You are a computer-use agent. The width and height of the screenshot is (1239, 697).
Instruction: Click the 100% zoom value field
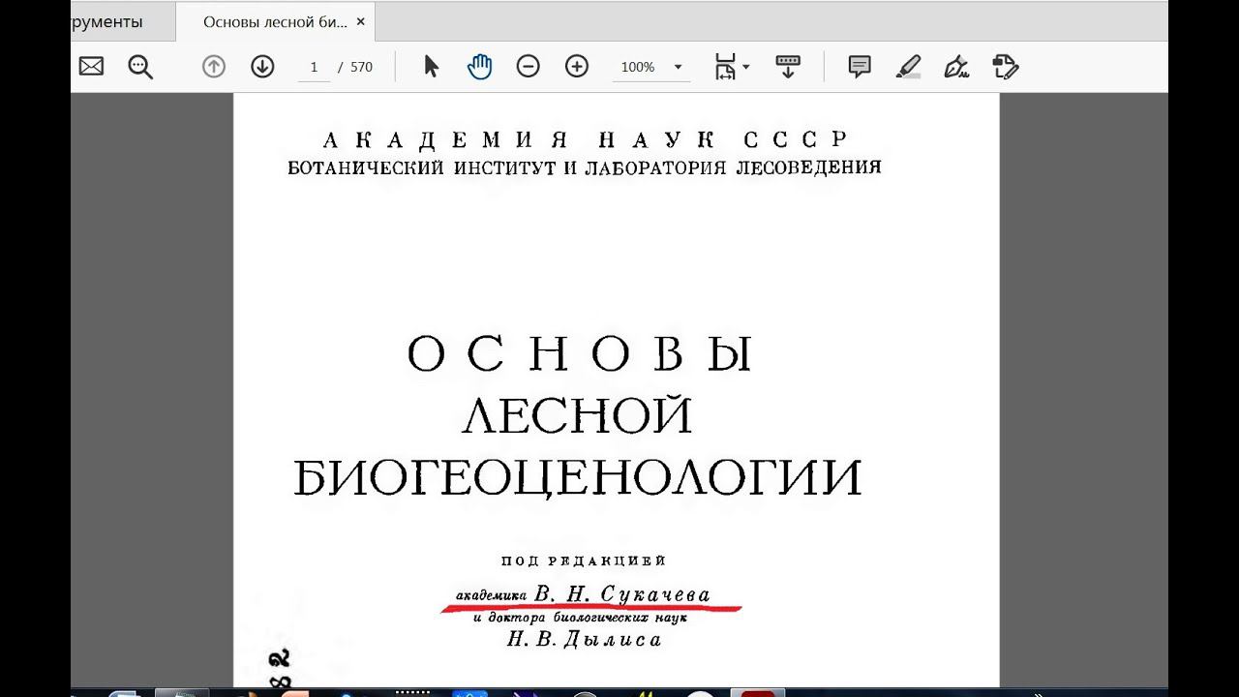(638, 67)
